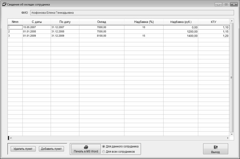Click the Надбавка (%) column header
240x159 pixels.
pyautogui.click(x=144, y=22)
